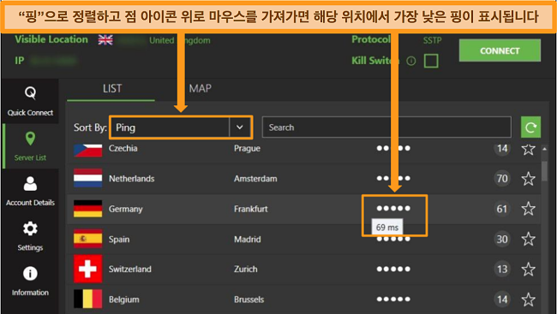Viewport: 557px width, 314px height.
Task: Open the Sort By Ping dropdown
Action: pyautogui.click(x=181, y=127)
